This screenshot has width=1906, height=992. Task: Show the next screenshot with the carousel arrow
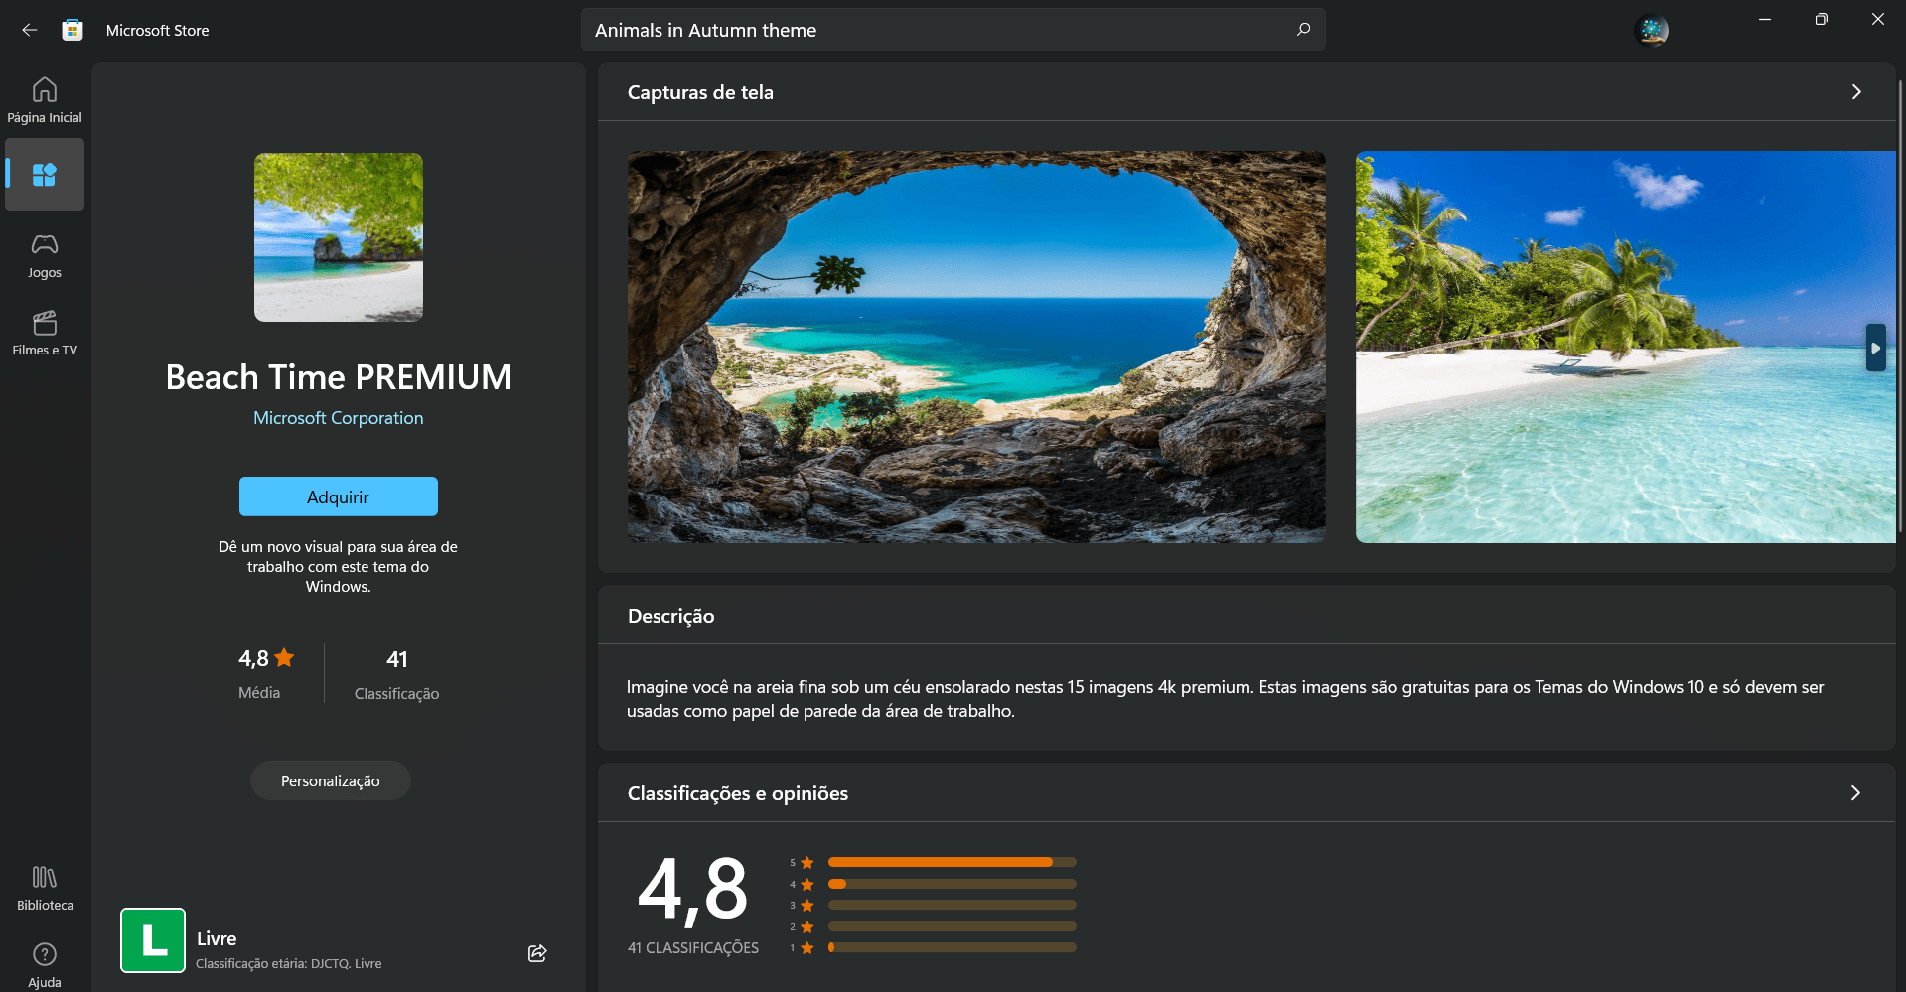(x=1875, y=348)
